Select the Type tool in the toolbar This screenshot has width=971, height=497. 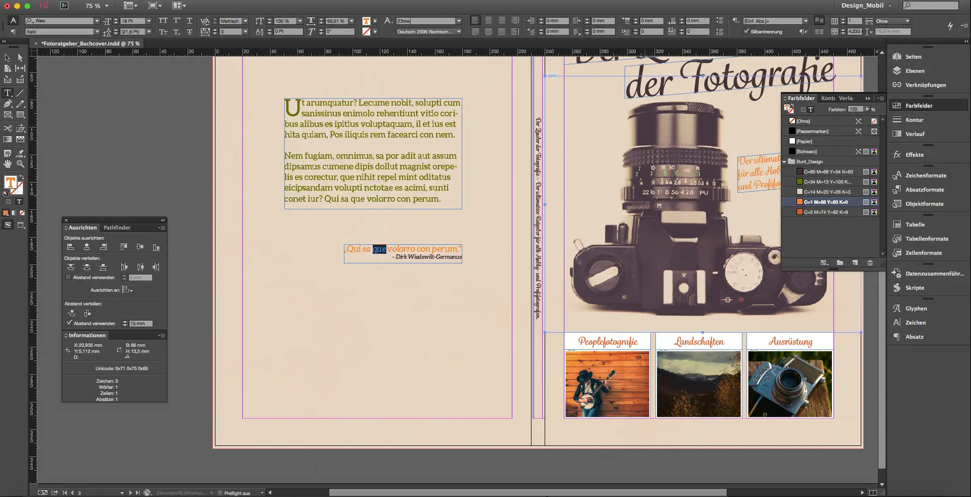coord(8,93)
